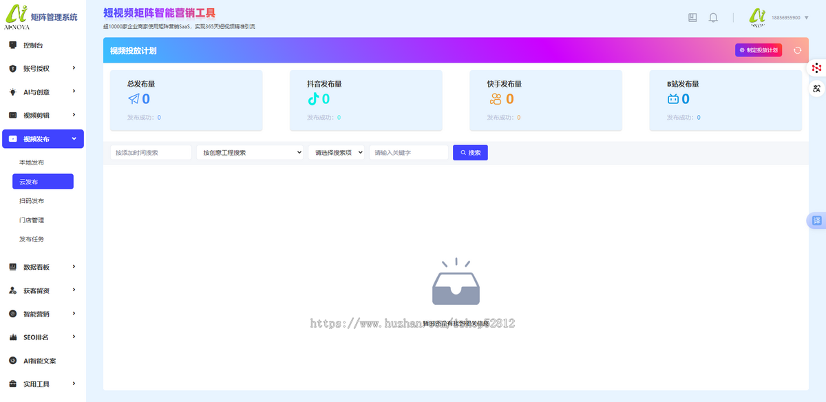Screen dimensions: 826x402
Task: Expand the AI与创意 submenu arrow
Action: [x=74, y=92]
